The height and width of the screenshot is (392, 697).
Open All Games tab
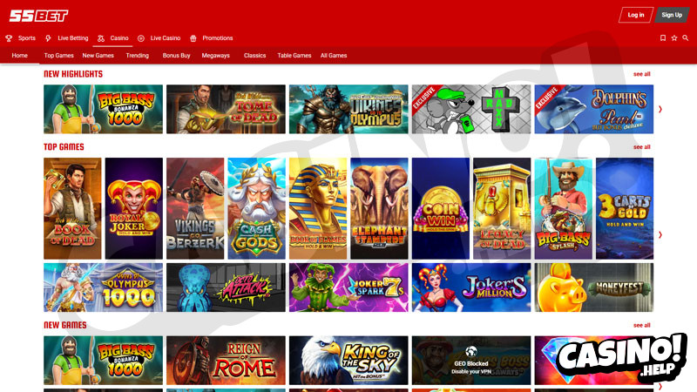334,56
